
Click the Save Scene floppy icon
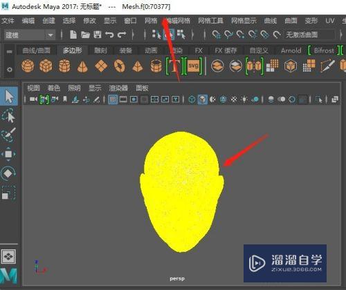[x=98, y=35]
